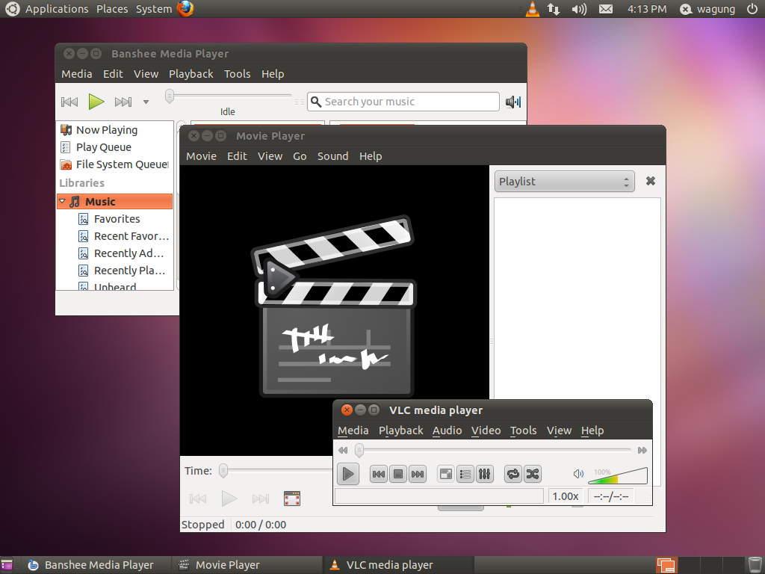
Task: Open Banshee next-track options dropdown arrow
Action: click(x=146, y=102)
